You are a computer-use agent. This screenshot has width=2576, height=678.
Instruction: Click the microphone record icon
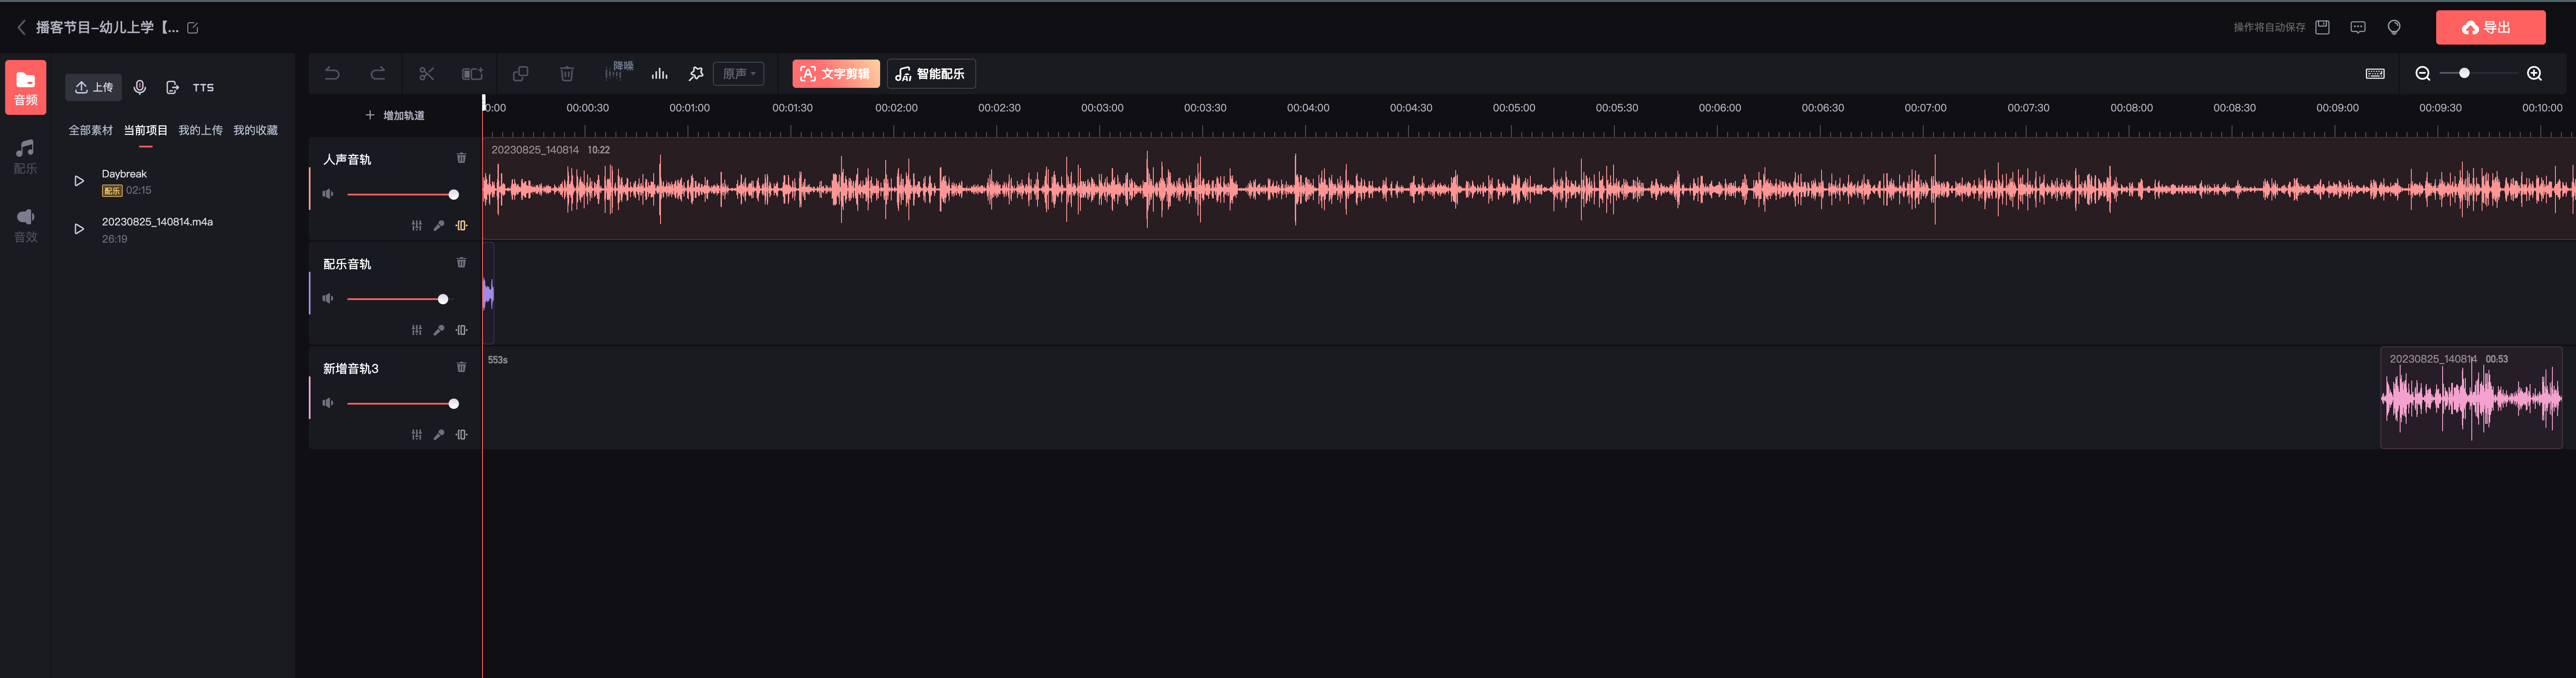click(140, 88)
